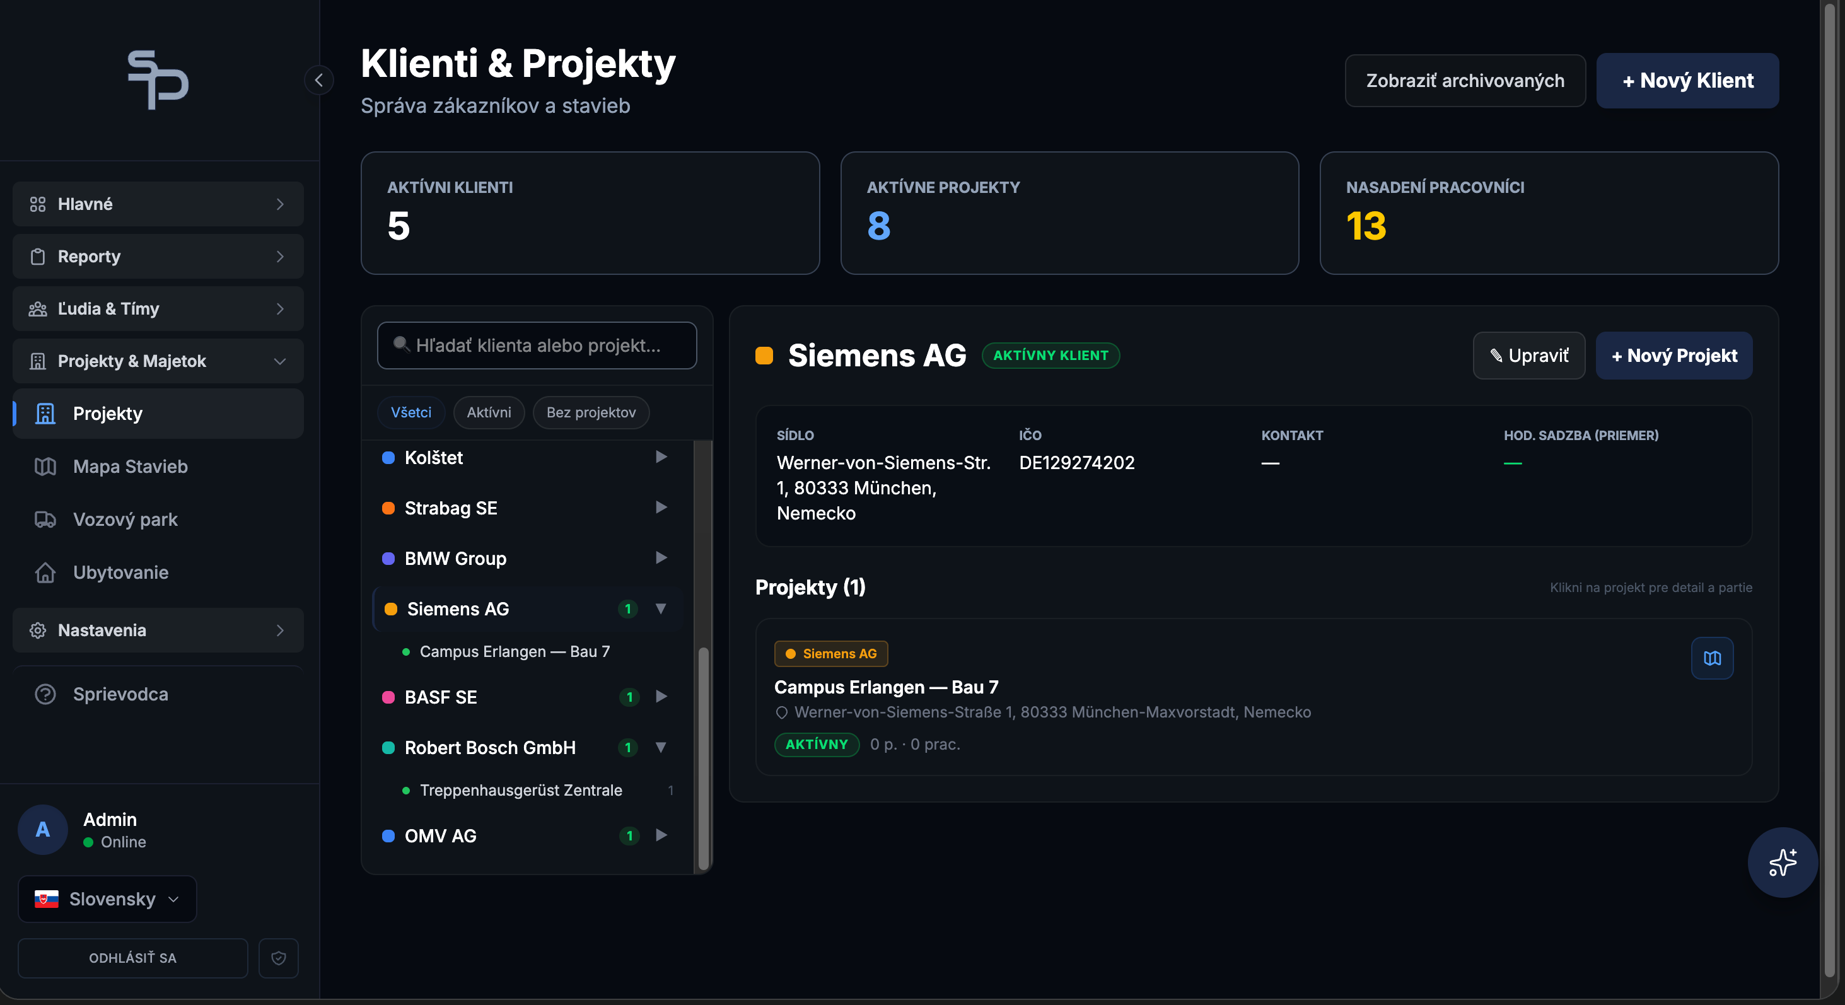The height and width of the screenshot is (1005, 1845).
Task: Click the Aktívne projekty stat card
Action: point(1069,212)
